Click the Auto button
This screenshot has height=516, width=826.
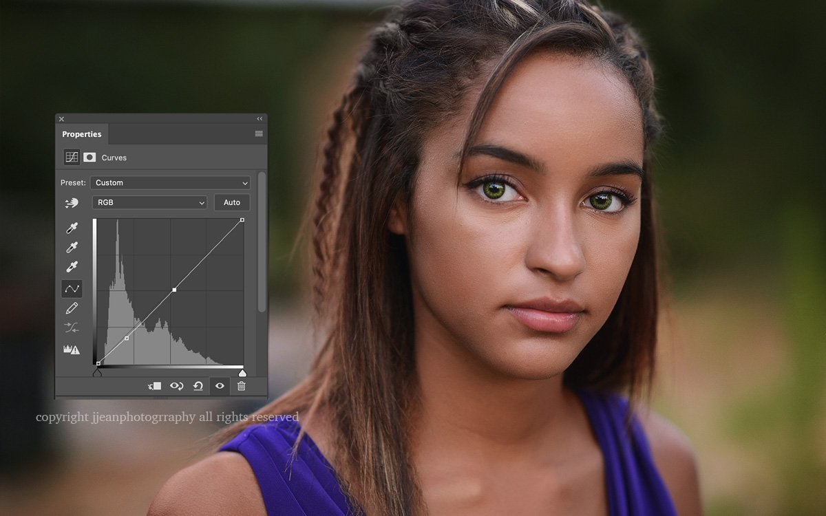point(232,202)
